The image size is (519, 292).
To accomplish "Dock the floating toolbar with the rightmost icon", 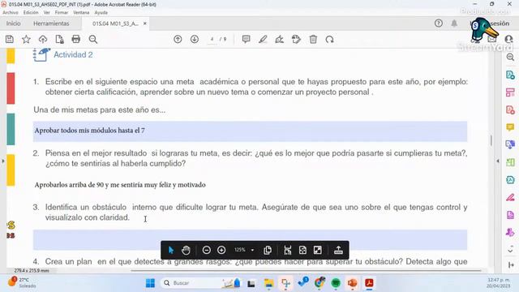I will coord(338,250).
